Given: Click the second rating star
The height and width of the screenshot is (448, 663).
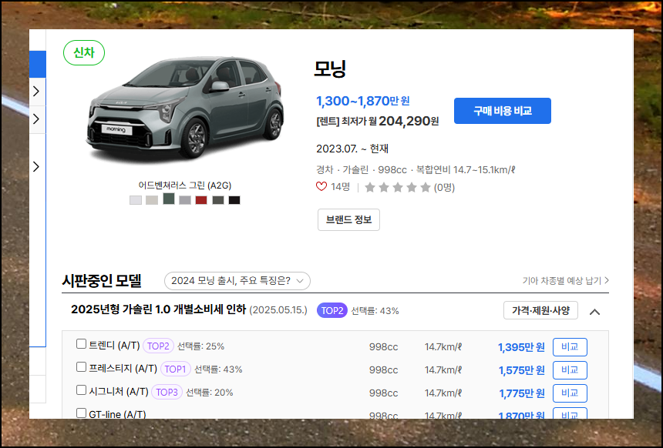Looking at the screenshot, I should 384,187.
